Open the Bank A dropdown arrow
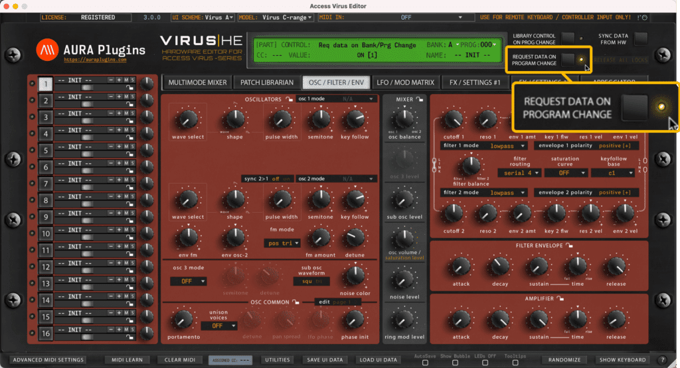Viewport: 680px width, 368px height. click(457, 44)
